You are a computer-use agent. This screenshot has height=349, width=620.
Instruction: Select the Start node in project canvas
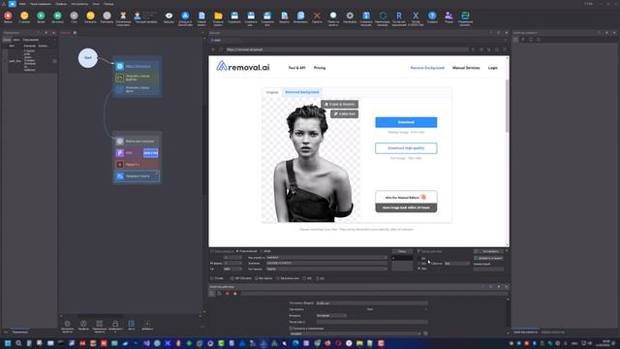point(88,58)
